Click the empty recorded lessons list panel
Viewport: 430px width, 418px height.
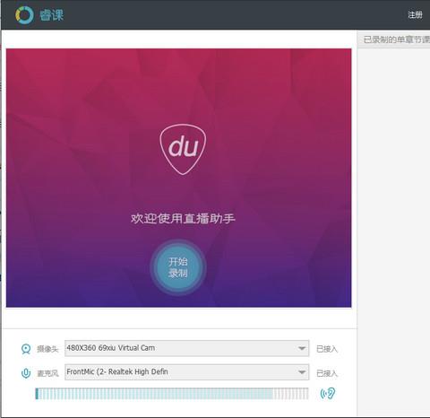point(393,231)
